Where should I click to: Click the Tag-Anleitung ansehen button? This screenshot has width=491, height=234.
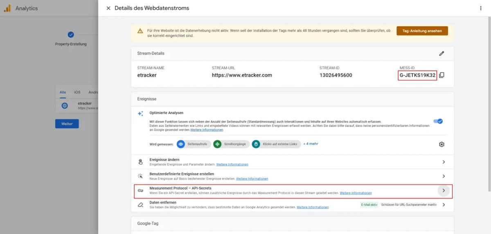(x=422, y=31)
